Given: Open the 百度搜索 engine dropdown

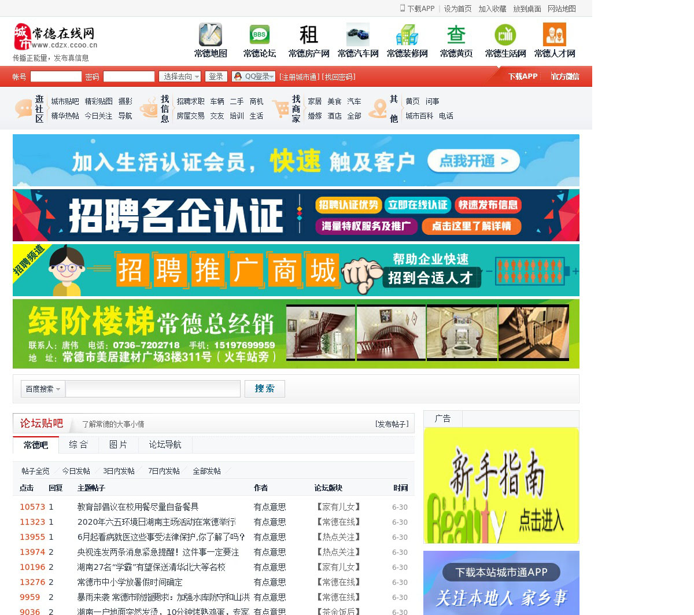Looking at the screenshot, I should click(x=43, y=389).
